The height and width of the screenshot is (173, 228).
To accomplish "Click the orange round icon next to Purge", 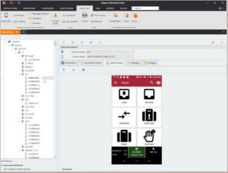I will (135, 15).
